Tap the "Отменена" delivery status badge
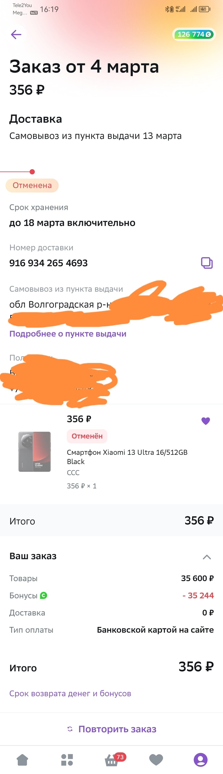Image resolution: width=223 pixels, height=774 pixels. coord(32,186)
